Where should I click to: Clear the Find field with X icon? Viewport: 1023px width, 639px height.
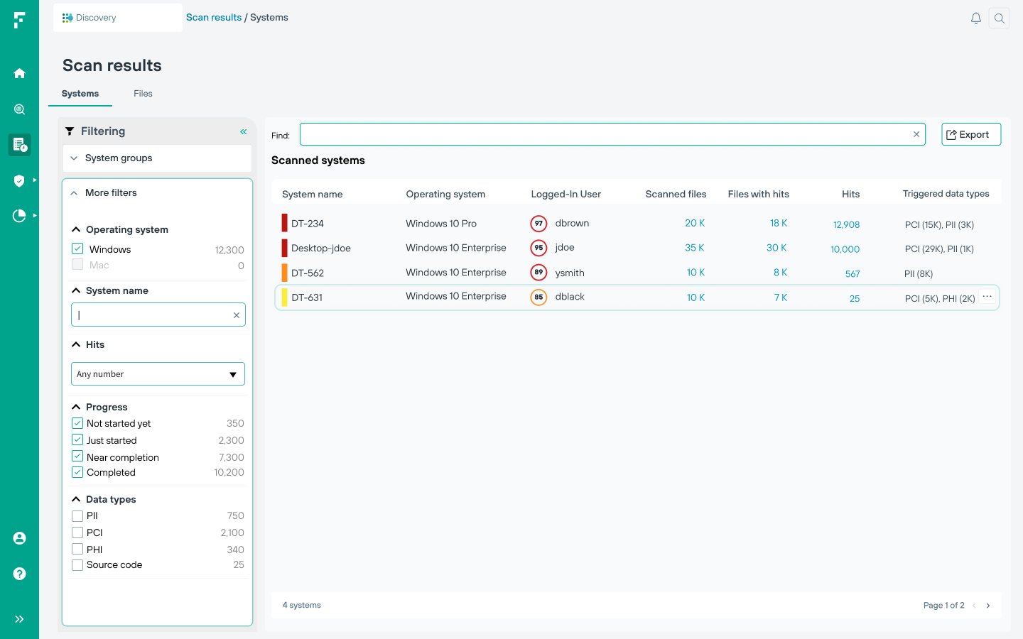click(x=916, y=134)
